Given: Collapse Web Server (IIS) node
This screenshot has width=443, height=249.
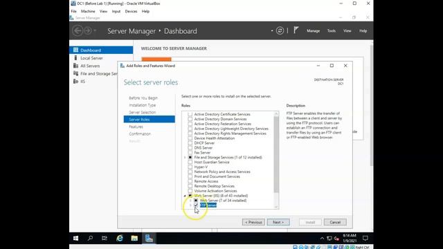Looking at the screenshot, I should [185, 196].
